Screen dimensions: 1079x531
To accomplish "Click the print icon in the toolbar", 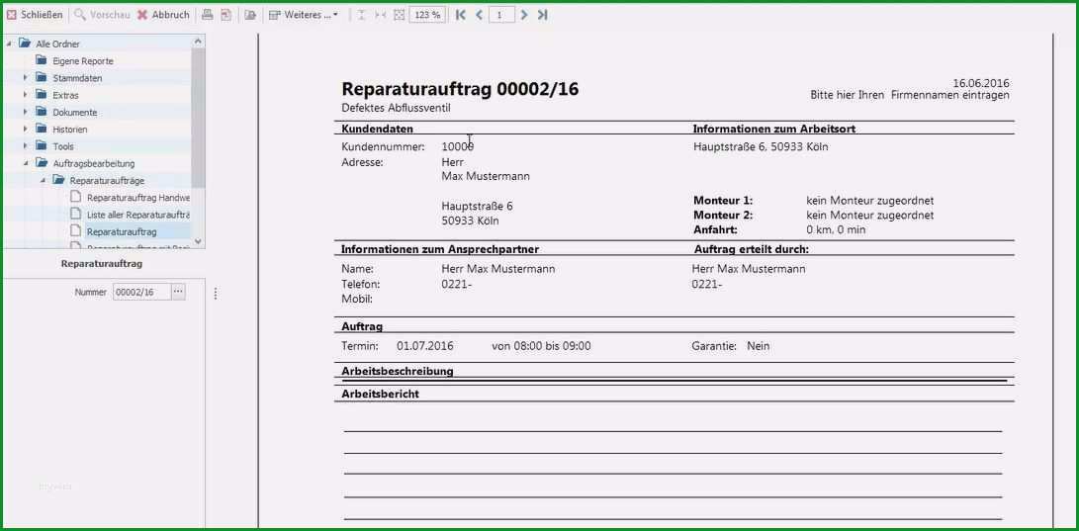I will [208, 15].
